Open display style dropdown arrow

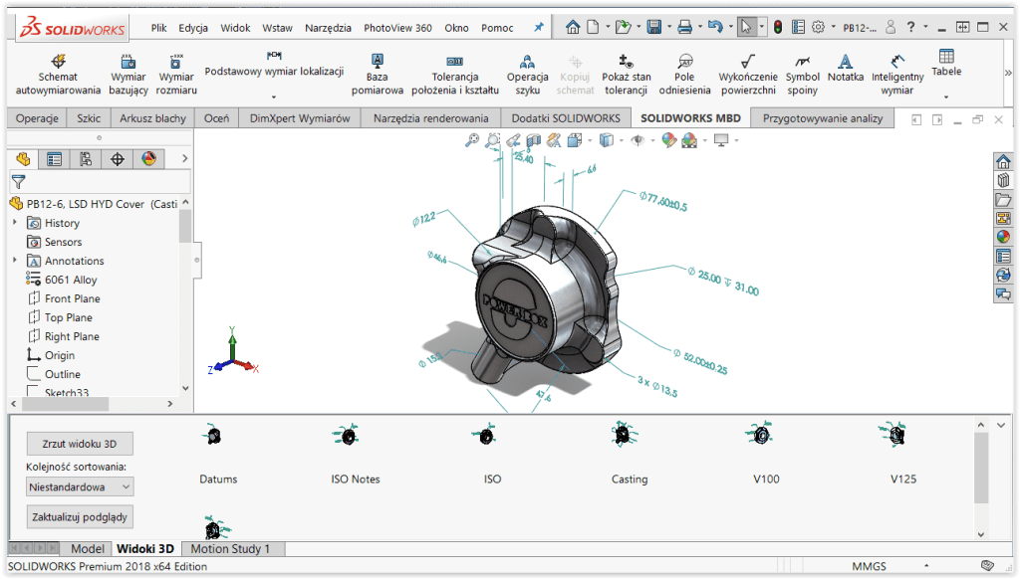(622, 140)
